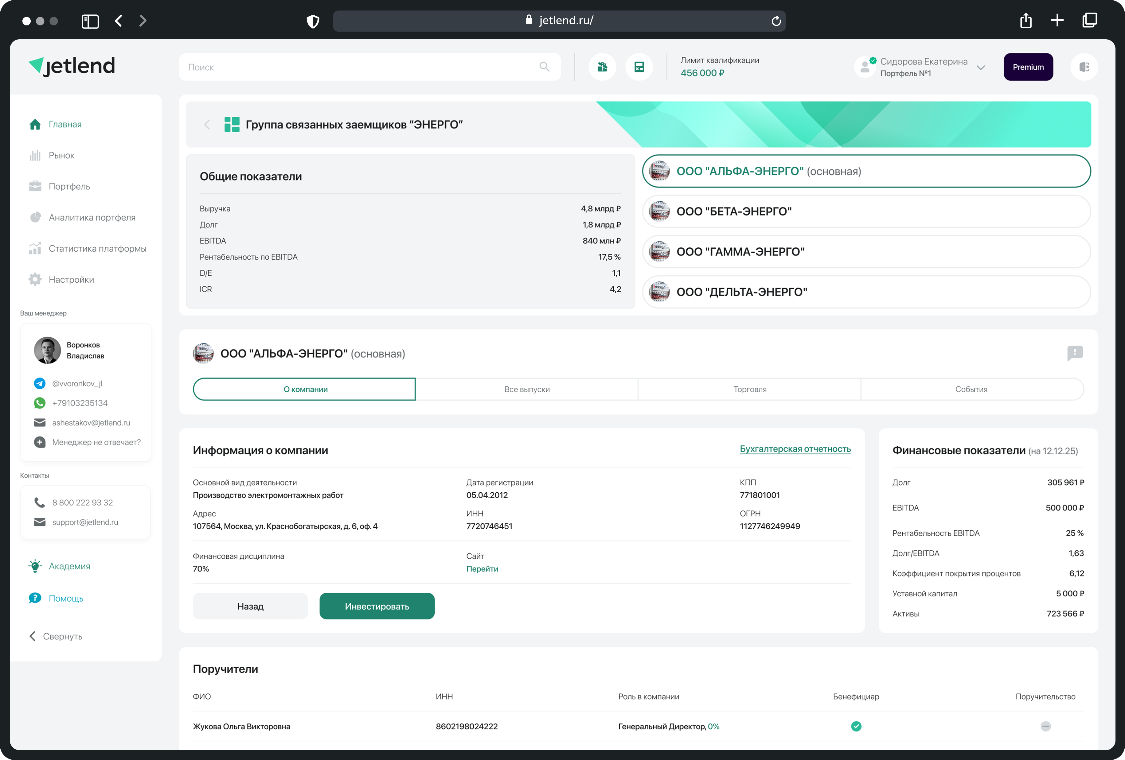The width and height of the screenshot is (1125, 760).
Task: Open Рынок in the sidebar
Action: [x=52, y=155]
